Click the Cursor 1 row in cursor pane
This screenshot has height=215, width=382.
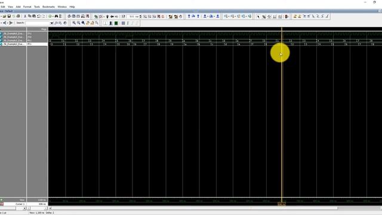24,204
